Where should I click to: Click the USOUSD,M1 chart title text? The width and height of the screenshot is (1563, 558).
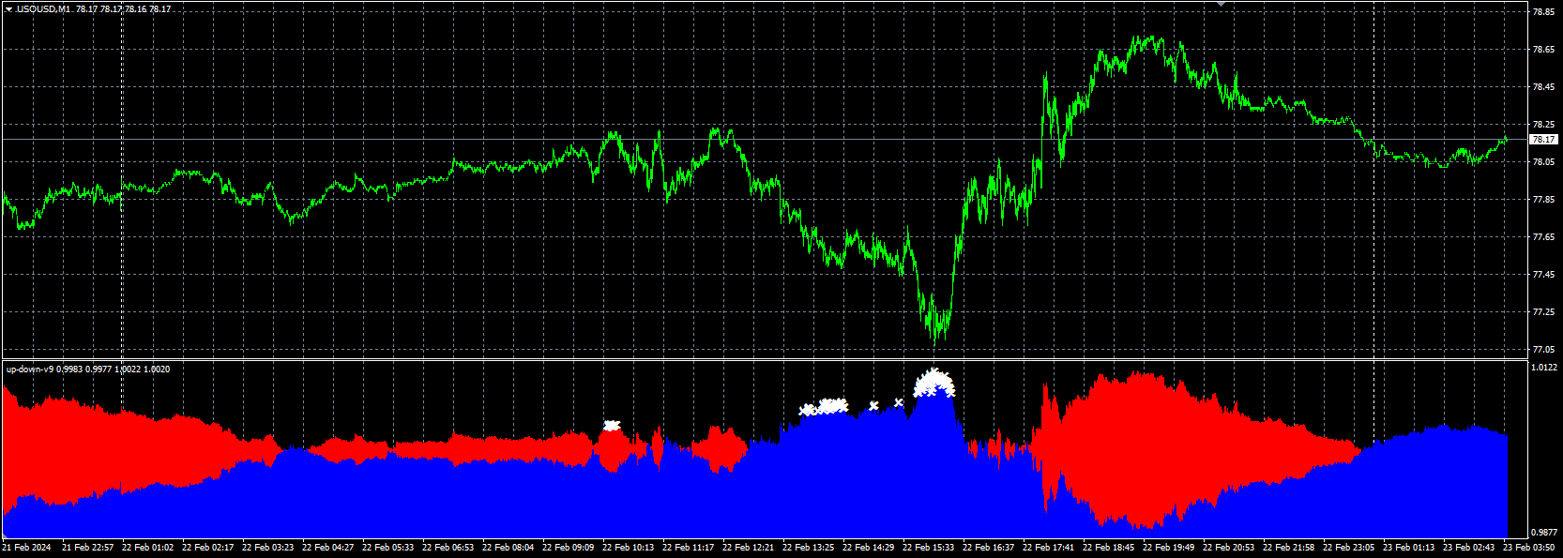43,8
